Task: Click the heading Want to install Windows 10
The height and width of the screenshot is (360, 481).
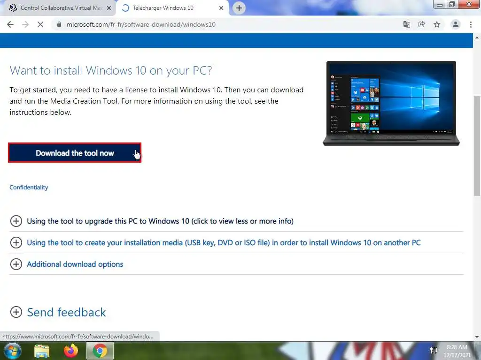Action: pos(111,70)
